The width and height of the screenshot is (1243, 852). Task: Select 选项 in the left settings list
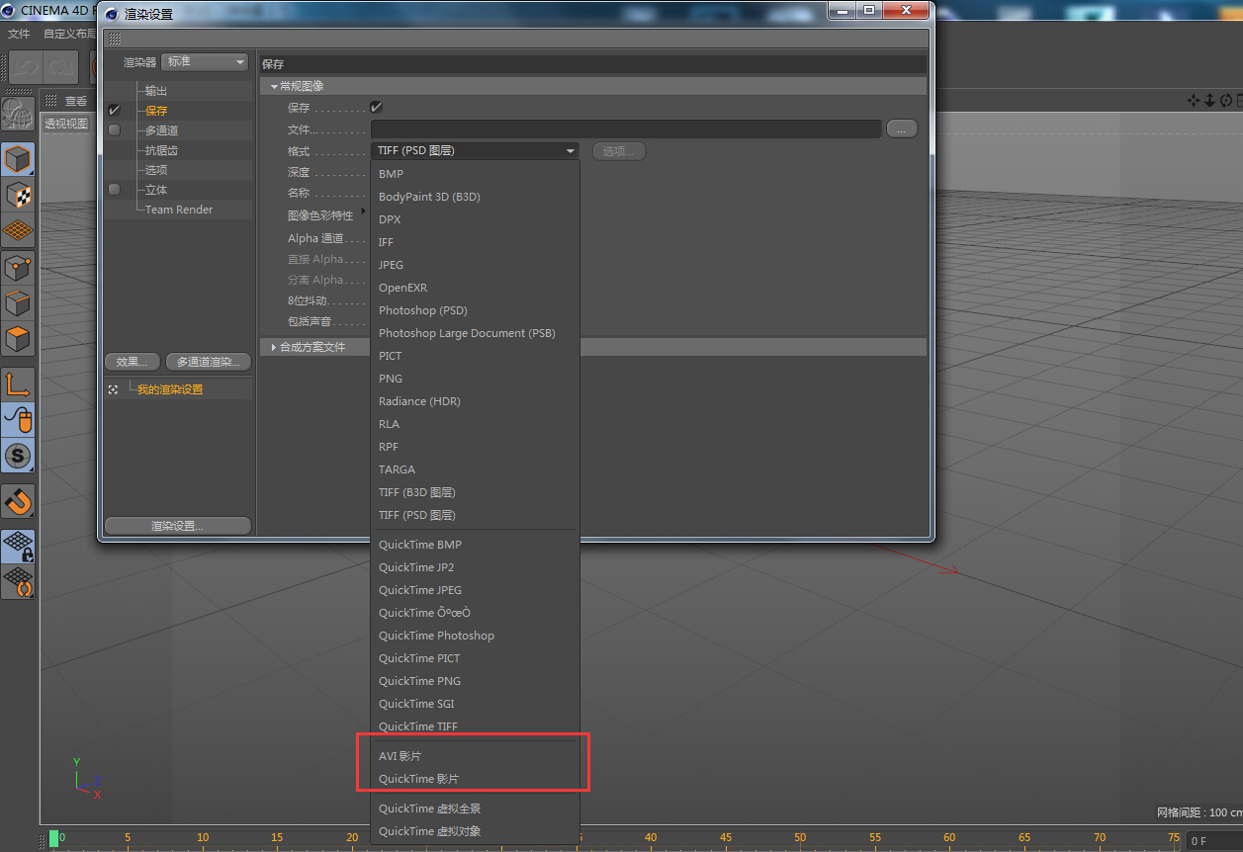pyautogui.click(x=156, y=170)
